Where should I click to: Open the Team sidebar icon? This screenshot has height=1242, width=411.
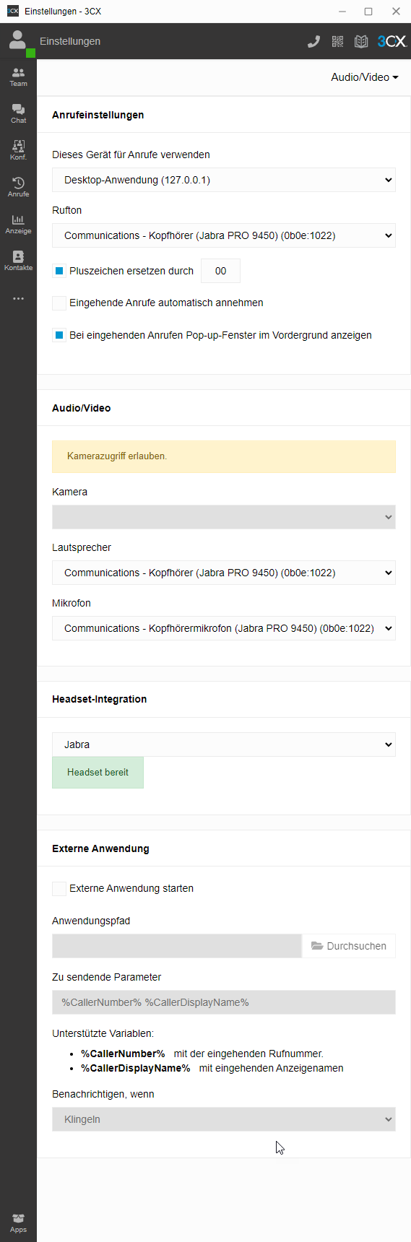[x=18, y=77]
